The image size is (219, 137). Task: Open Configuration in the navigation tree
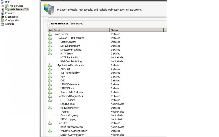click(13, 20)
